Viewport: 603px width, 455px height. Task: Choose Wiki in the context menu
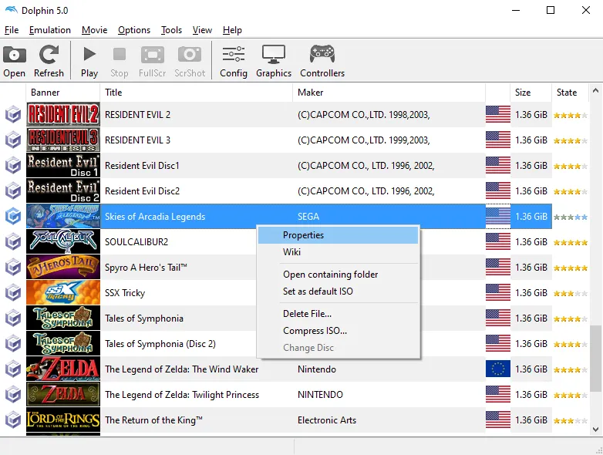[x=338, y=252]
